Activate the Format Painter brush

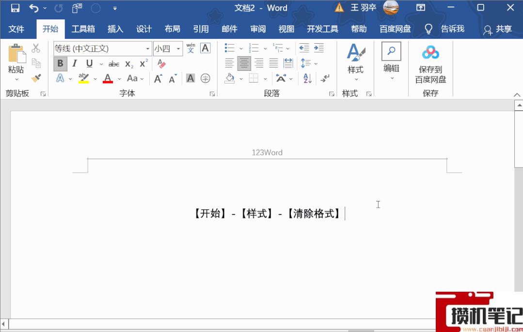click(36, 78)
